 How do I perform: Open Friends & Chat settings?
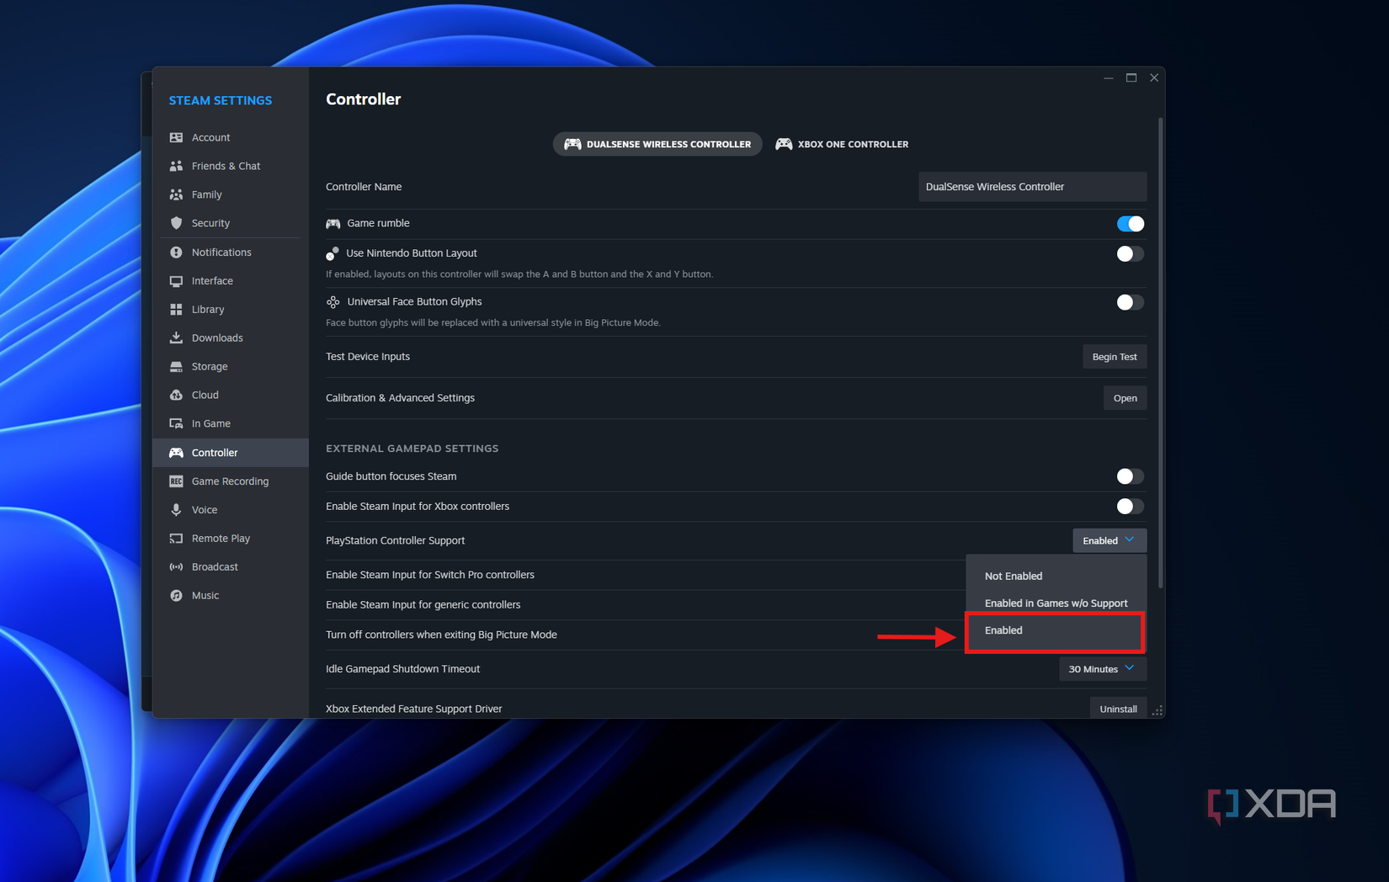point(177,166)
